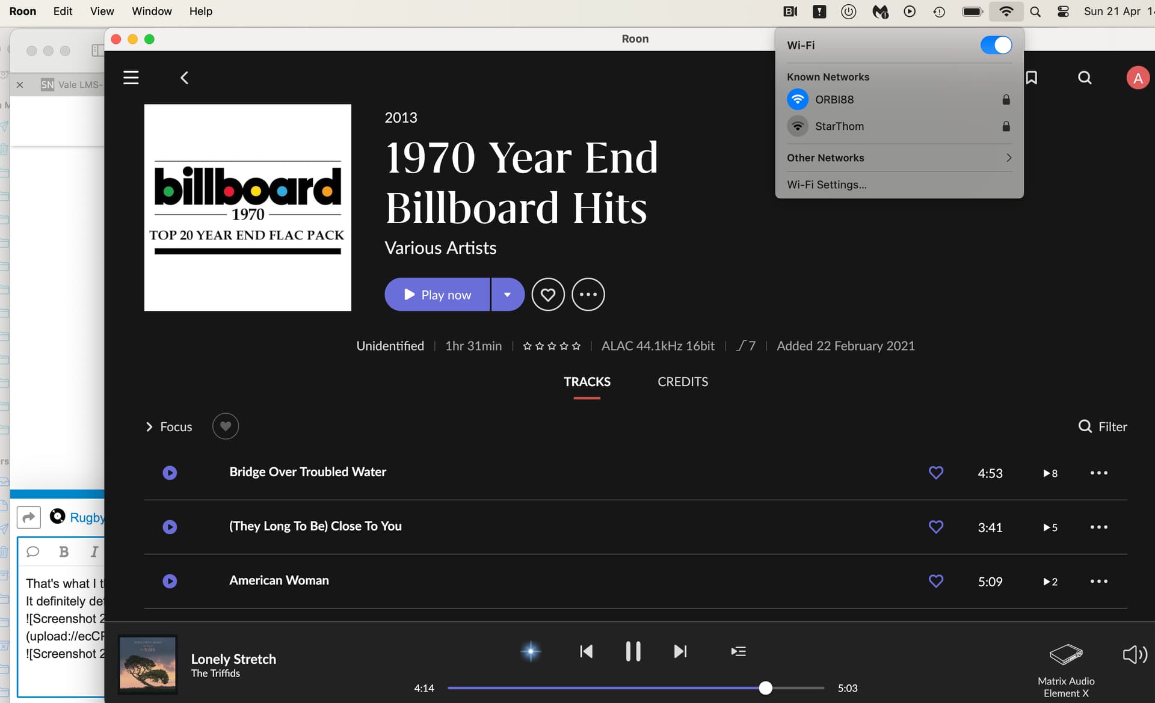Show the 5 versions of Close To You

tap(1050, 527)
